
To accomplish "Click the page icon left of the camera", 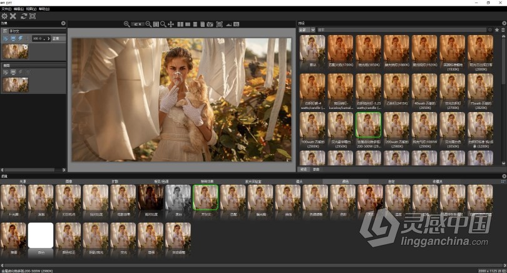I will tap(202, 24).
